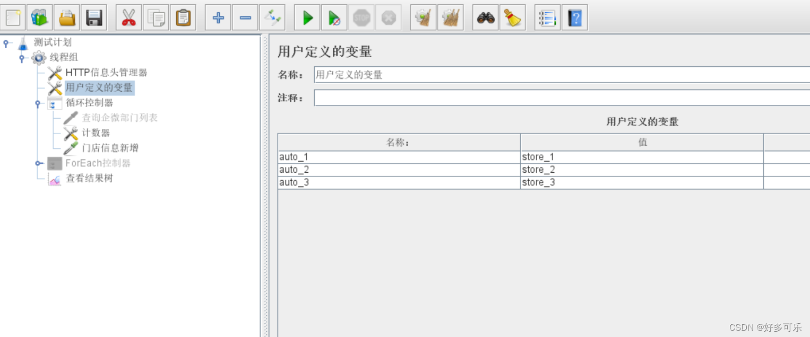810x337 pixels.
Task: Paste the copied element
Action: click(183, 17)
